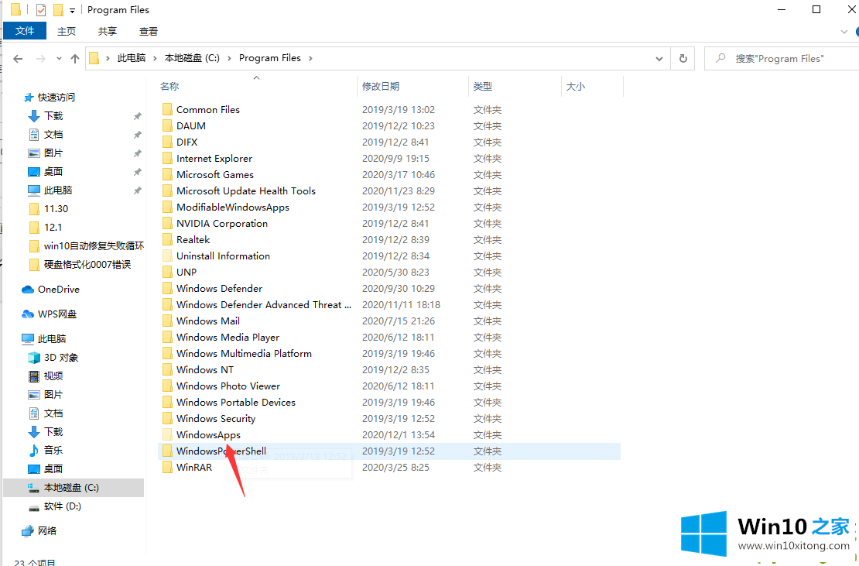Sort by the 修改日期 column header

point(381,87)
